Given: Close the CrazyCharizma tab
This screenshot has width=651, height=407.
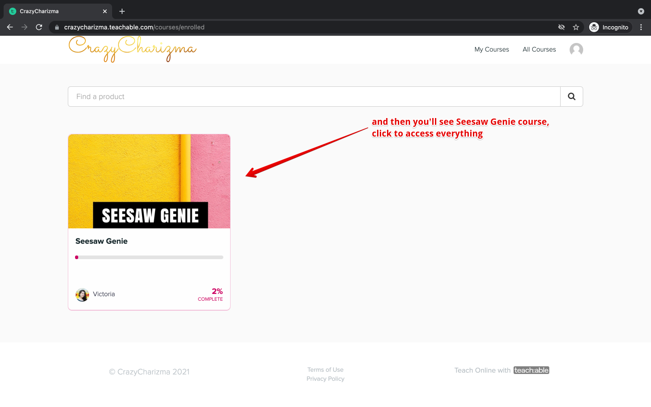Looking at the screenshot, I should click(x=105, y=11).
